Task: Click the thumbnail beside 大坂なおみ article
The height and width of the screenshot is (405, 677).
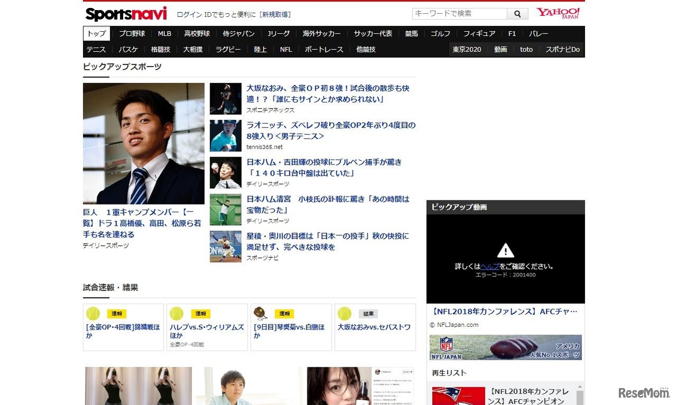Action: click(226, 99)
